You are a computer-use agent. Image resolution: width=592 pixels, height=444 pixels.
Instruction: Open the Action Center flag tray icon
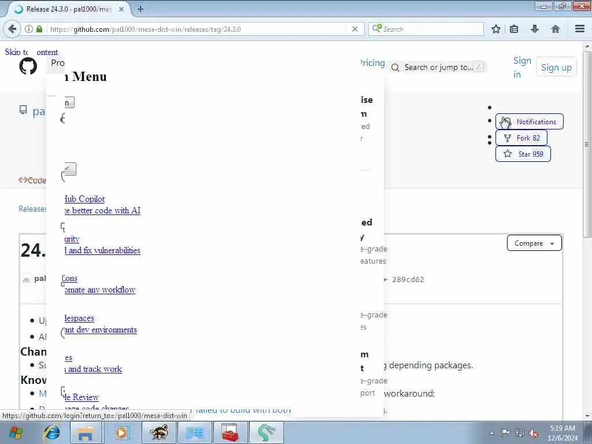click(505, 432)
